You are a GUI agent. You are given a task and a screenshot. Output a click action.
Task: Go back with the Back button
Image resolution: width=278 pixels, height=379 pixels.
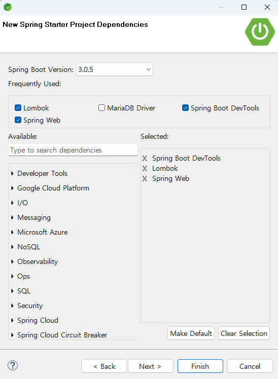pos(104,366)
